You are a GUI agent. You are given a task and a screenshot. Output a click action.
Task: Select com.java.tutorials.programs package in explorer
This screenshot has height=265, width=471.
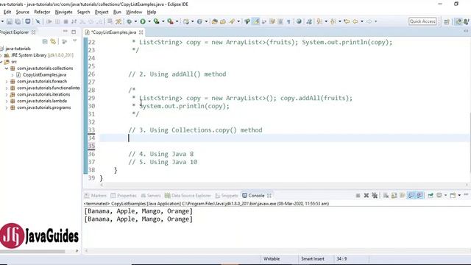[44, 107]
